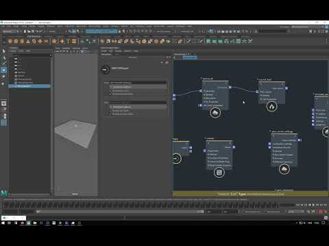Toggle the red auto keyframe button
The width and height of the screenshot is (329, 246).
(321, 212)
